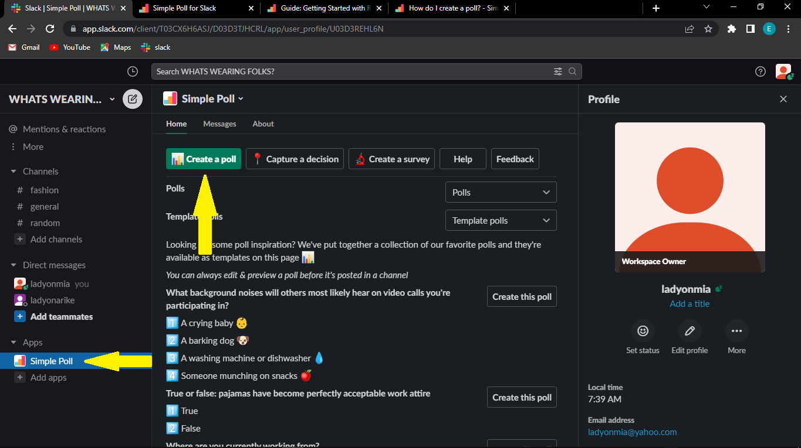Switch to the Home tab

click(x=177, y=124)
